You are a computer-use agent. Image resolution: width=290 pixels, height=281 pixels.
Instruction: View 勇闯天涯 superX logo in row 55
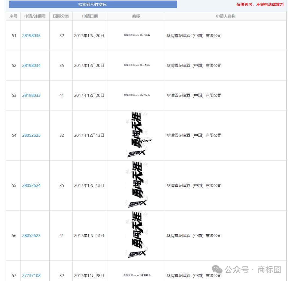(x=136, y=185)
